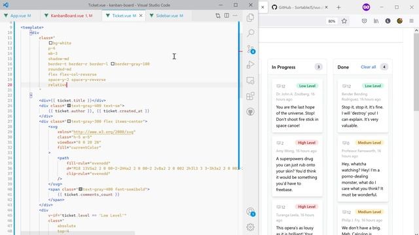
Task: Open the Accounts menu in VS Code
Action: 251,212
